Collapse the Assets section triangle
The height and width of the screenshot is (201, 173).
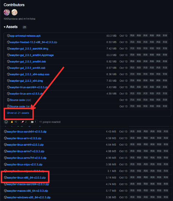pyautogui.click(x=4, y=27)
